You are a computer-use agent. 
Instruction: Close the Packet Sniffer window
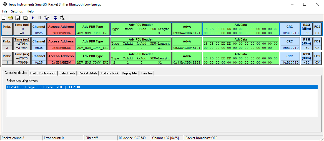tap(317, 4)
